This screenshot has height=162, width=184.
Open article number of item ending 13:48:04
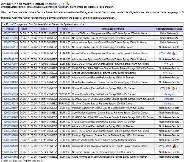coord(10,64)
